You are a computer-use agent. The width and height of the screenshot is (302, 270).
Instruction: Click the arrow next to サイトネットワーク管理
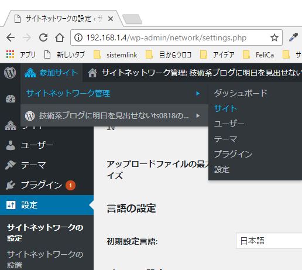pos(198,93)
